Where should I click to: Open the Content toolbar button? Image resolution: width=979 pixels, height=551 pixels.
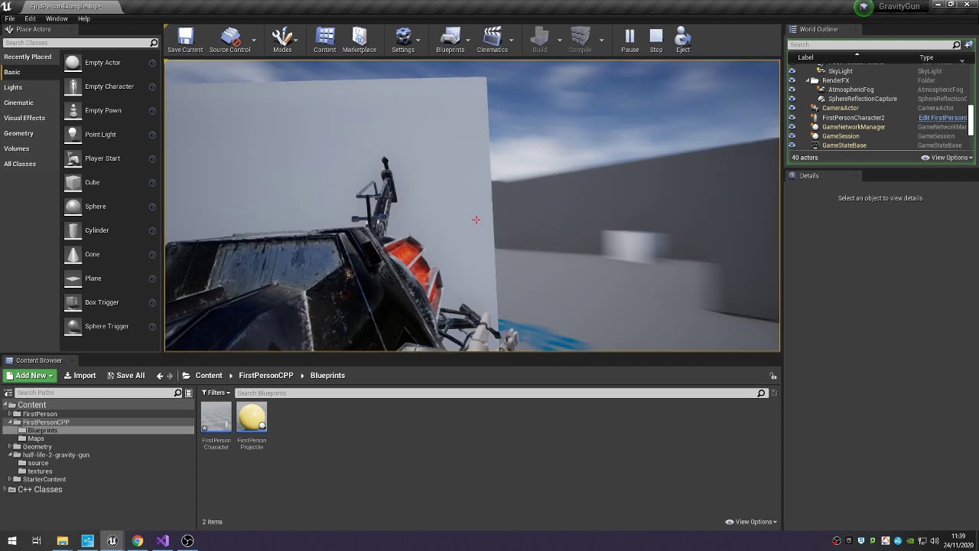324,40
